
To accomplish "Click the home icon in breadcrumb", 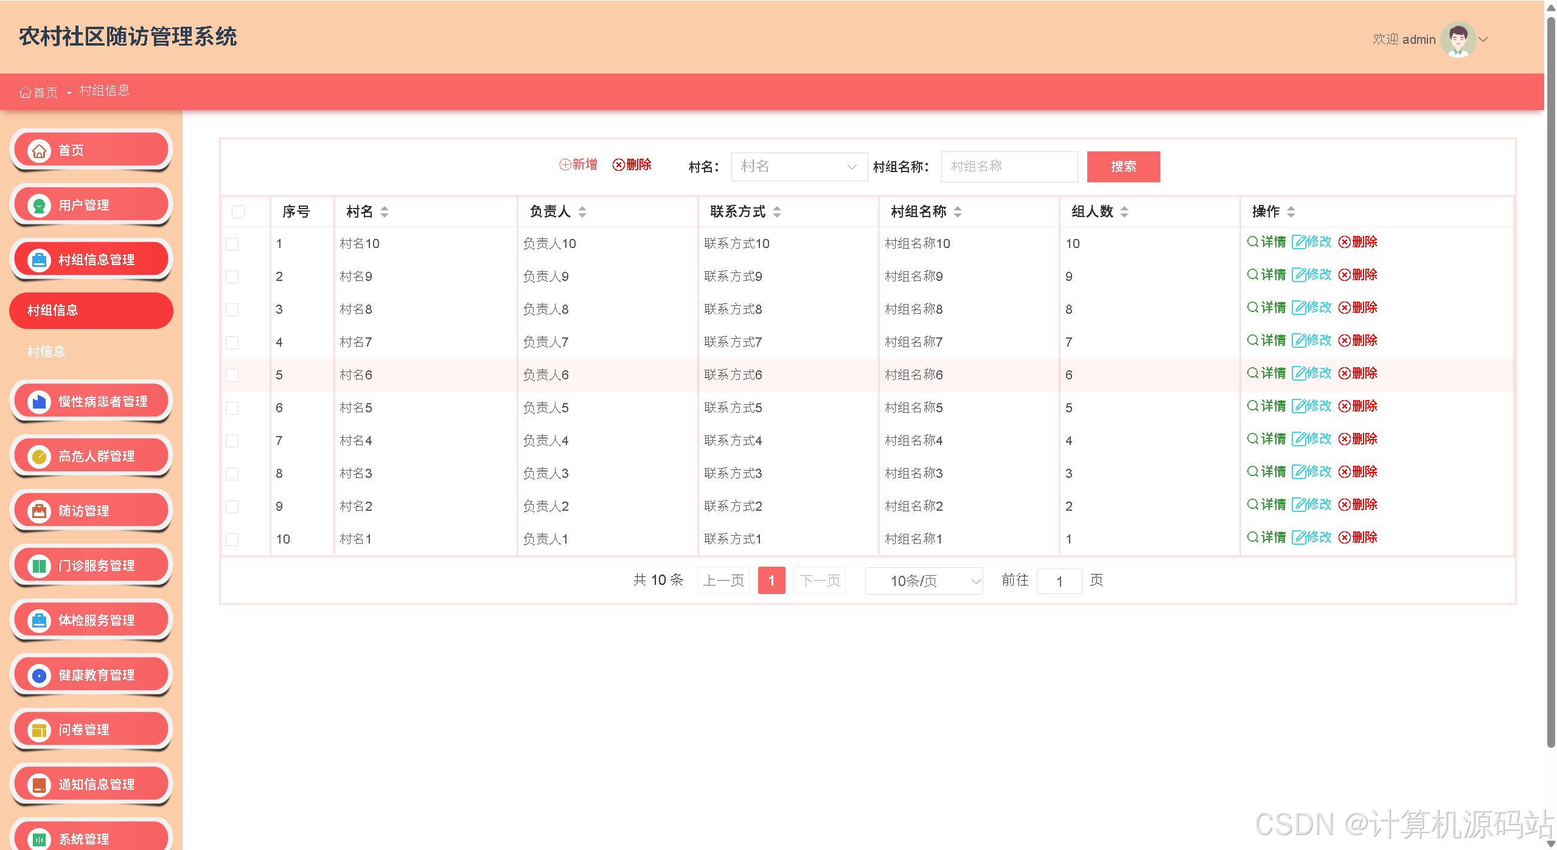I will (x=25, y=92).
